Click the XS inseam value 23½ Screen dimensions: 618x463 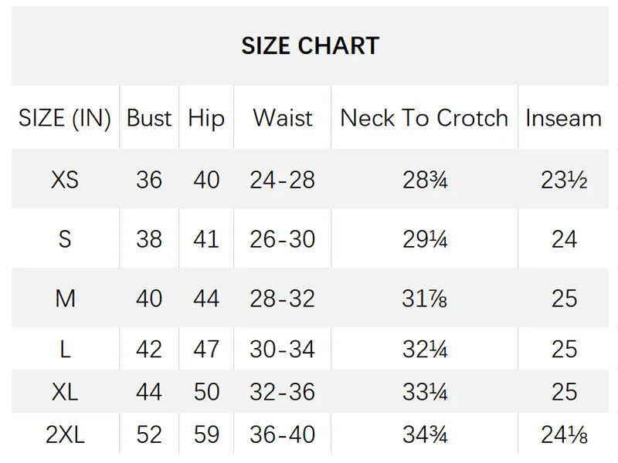click(x=564, y=180)
